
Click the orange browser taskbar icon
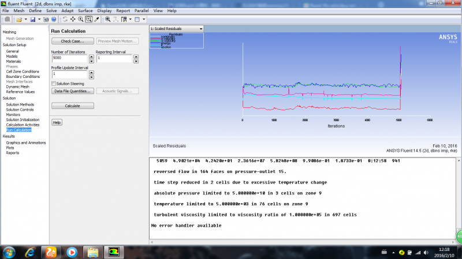click(x=51, y=252)
